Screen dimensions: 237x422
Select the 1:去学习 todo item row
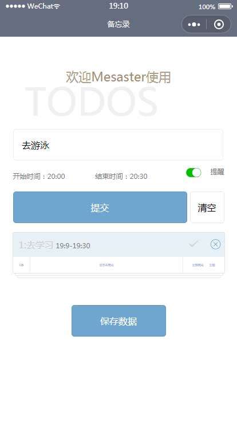pyautogui.click(x=118, y=245)
